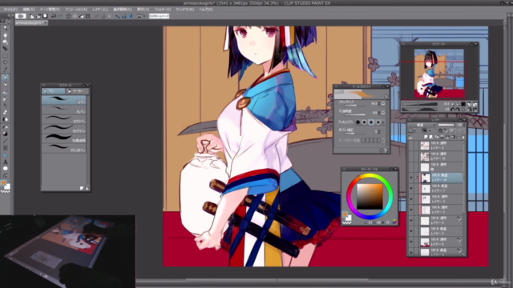Hide レイヤー 3 with eye toggle
The height and width of the screenshot is (288, 513).
coord(411,199)
